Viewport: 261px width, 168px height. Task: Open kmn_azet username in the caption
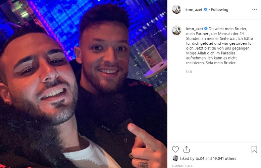click(x=195, y=29)
